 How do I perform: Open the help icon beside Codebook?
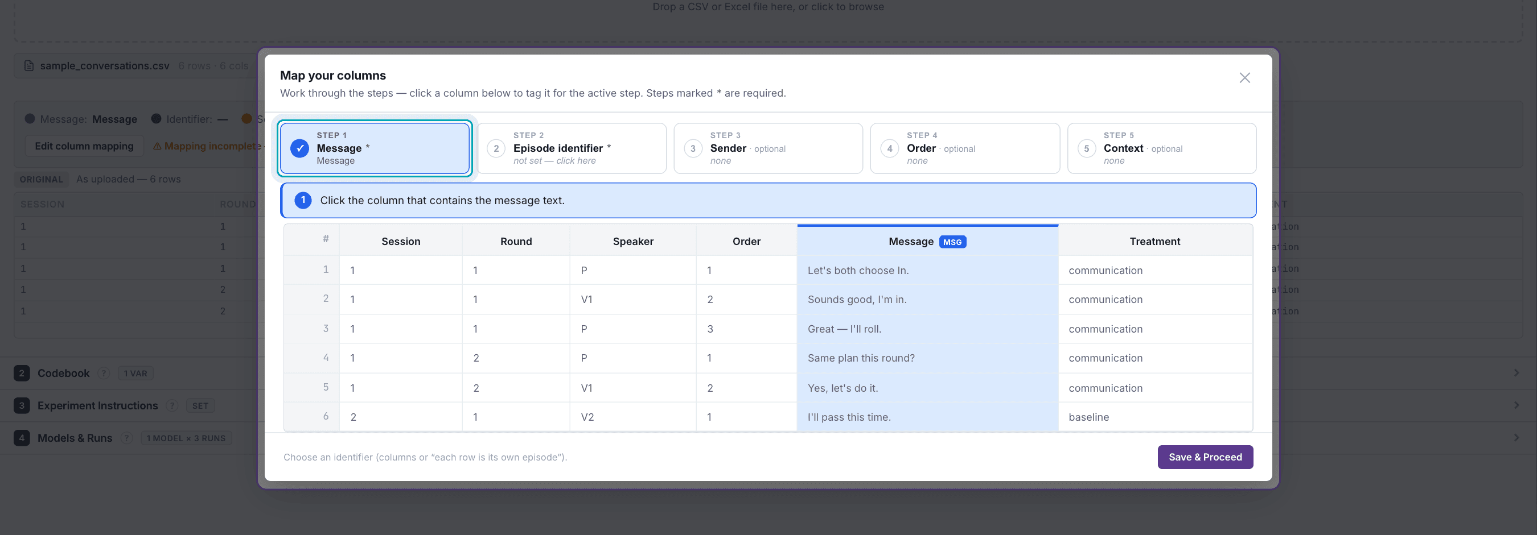click(104, 374)
